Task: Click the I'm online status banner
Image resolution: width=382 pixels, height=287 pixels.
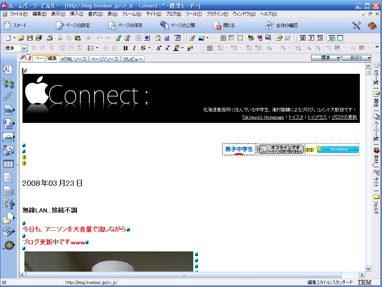Action: tap(337, 149)
